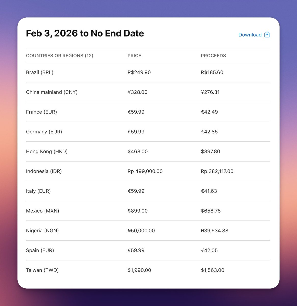Click the Brazil price R$249.90
This screenshot has height=306, width=297.
click(x=139, y=72)
